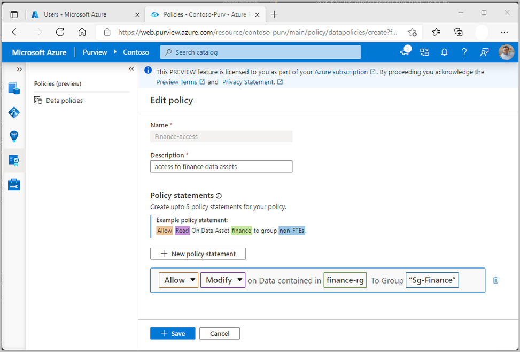Open browser profile button
The width and height of the screenshot is (520, 352).
pyautogui.click(x=482, y=32)
